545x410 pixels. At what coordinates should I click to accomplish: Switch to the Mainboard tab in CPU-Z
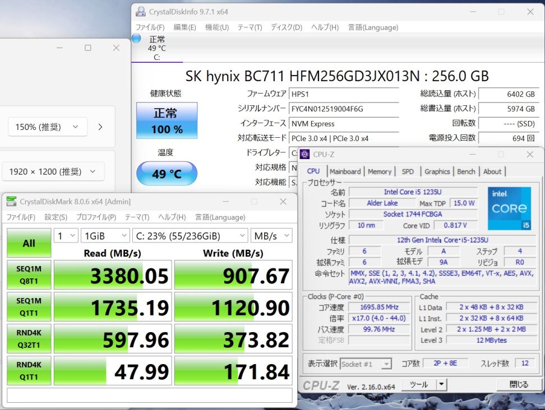pos(345,171)
